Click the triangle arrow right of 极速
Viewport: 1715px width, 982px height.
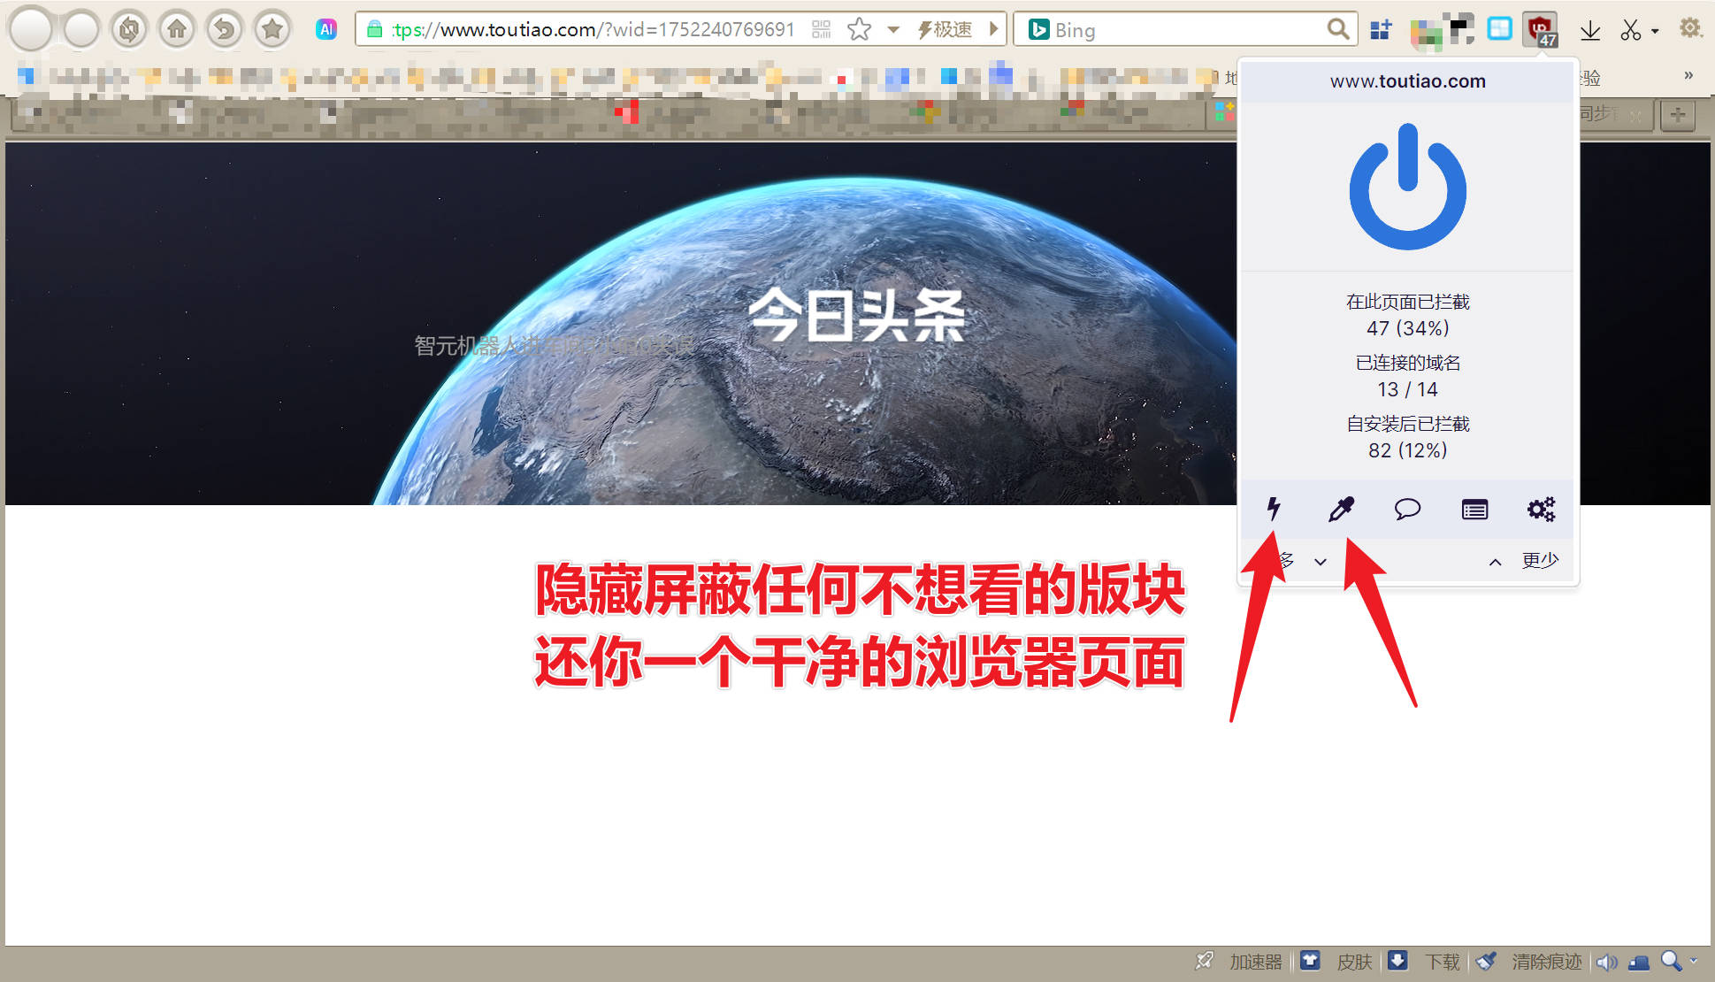[x=993, y=29]
